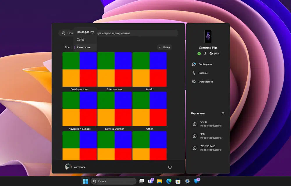
Task: Open Microsoft Teams from the taskbar
Action: [150, 181]
